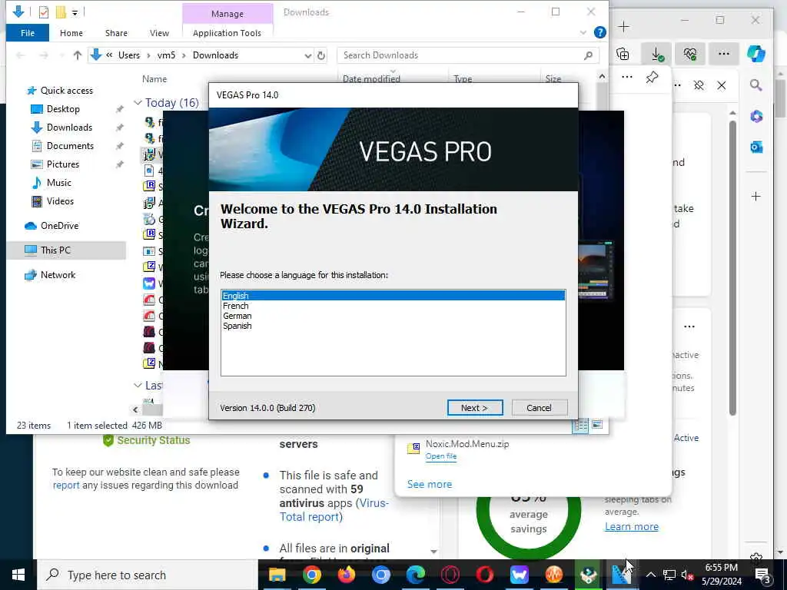Click the three-dot icon beside the pin in the Edge downloads panel
The image size is (787, 590).
click(627, 78)
